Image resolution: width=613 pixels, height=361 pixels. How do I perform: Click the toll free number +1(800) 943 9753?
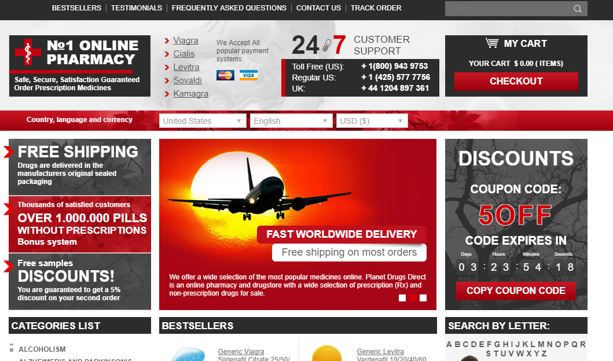[394, 66]
